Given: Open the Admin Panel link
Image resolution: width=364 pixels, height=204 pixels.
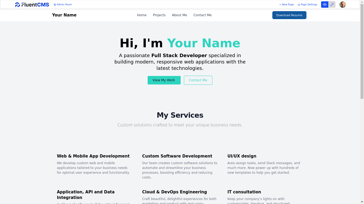Looking at the screenshot, I should click(x=63, y=5).
